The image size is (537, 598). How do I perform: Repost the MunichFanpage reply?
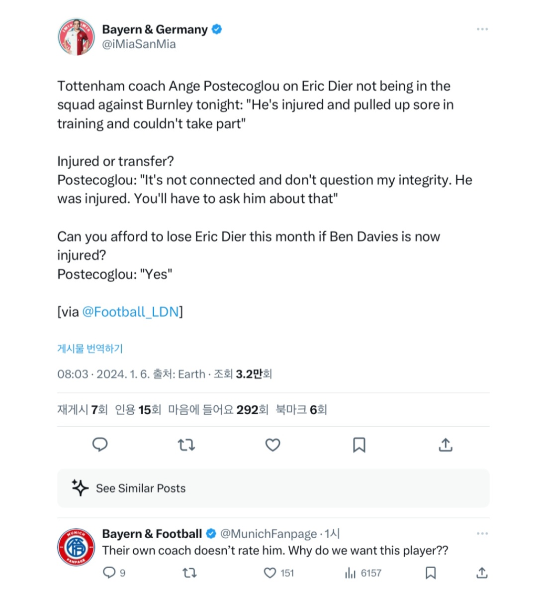tap(189, 573)
